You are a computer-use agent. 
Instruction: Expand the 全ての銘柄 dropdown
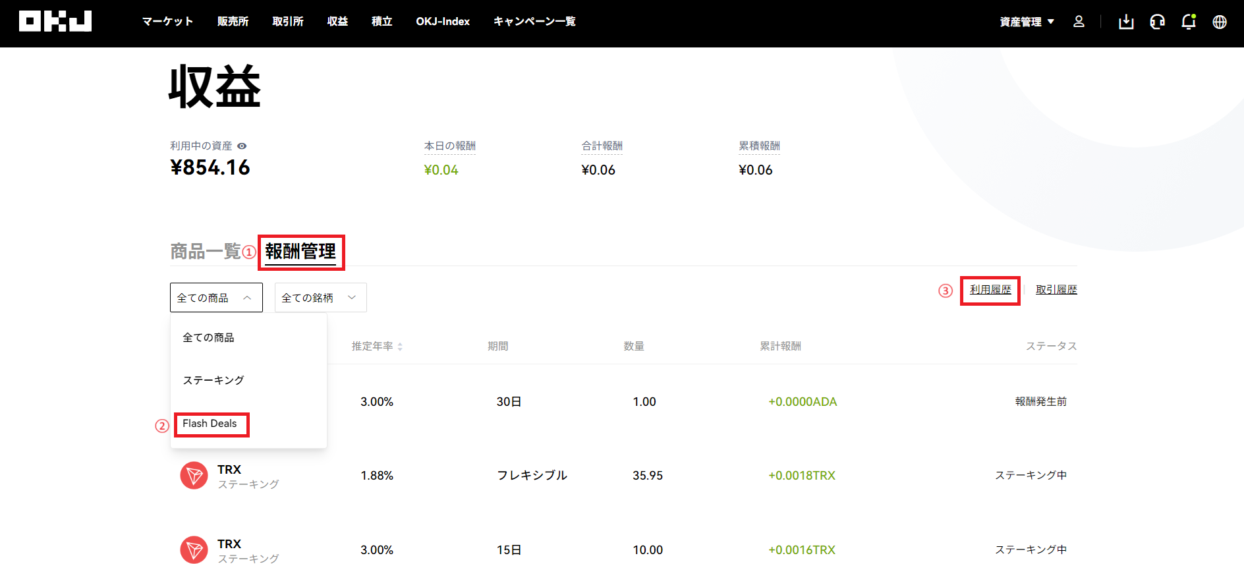(x=320, y=298)
